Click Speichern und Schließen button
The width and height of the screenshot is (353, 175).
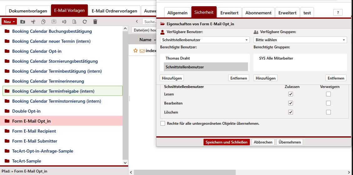tap(227, 142)
